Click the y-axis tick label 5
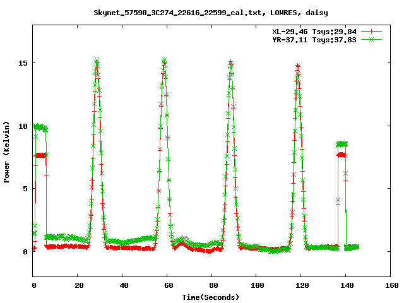This screenshot has height=303, width=404. point(25,189)
